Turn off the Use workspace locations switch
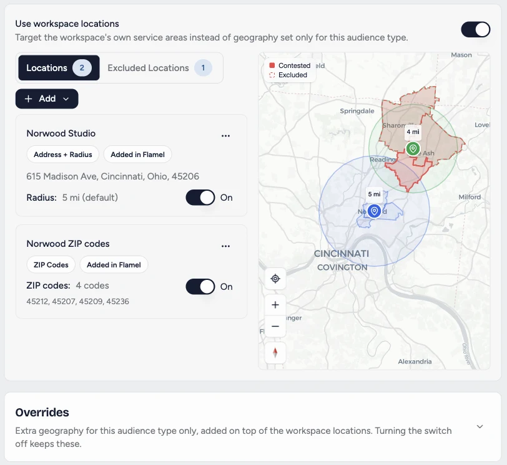The width and height of the screenshot is (507, 465). pyautogui.click(x=475, y=30)
